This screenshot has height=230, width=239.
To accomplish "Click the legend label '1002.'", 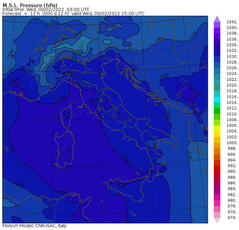I will 232,137.
